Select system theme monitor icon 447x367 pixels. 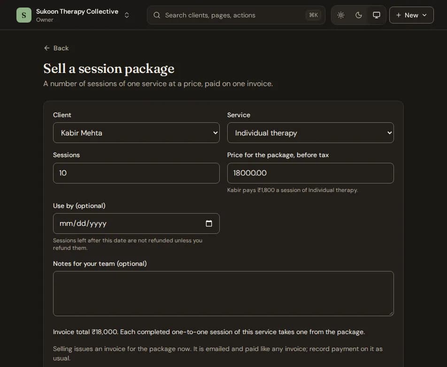(377, 15)
